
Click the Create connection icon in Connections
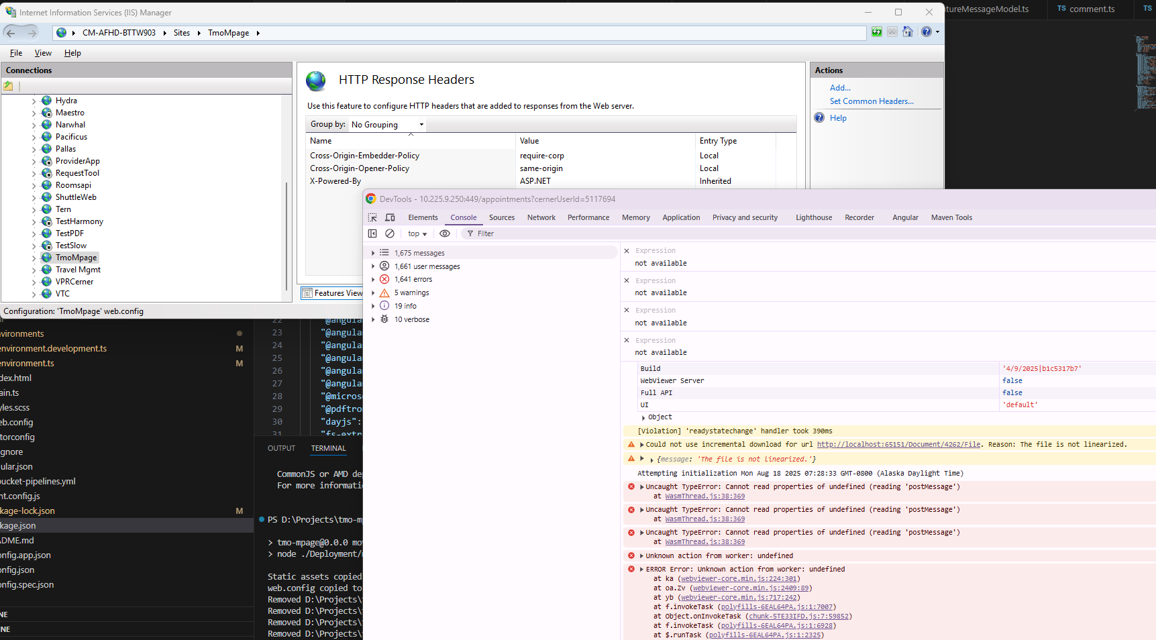(x=9, y=86)
